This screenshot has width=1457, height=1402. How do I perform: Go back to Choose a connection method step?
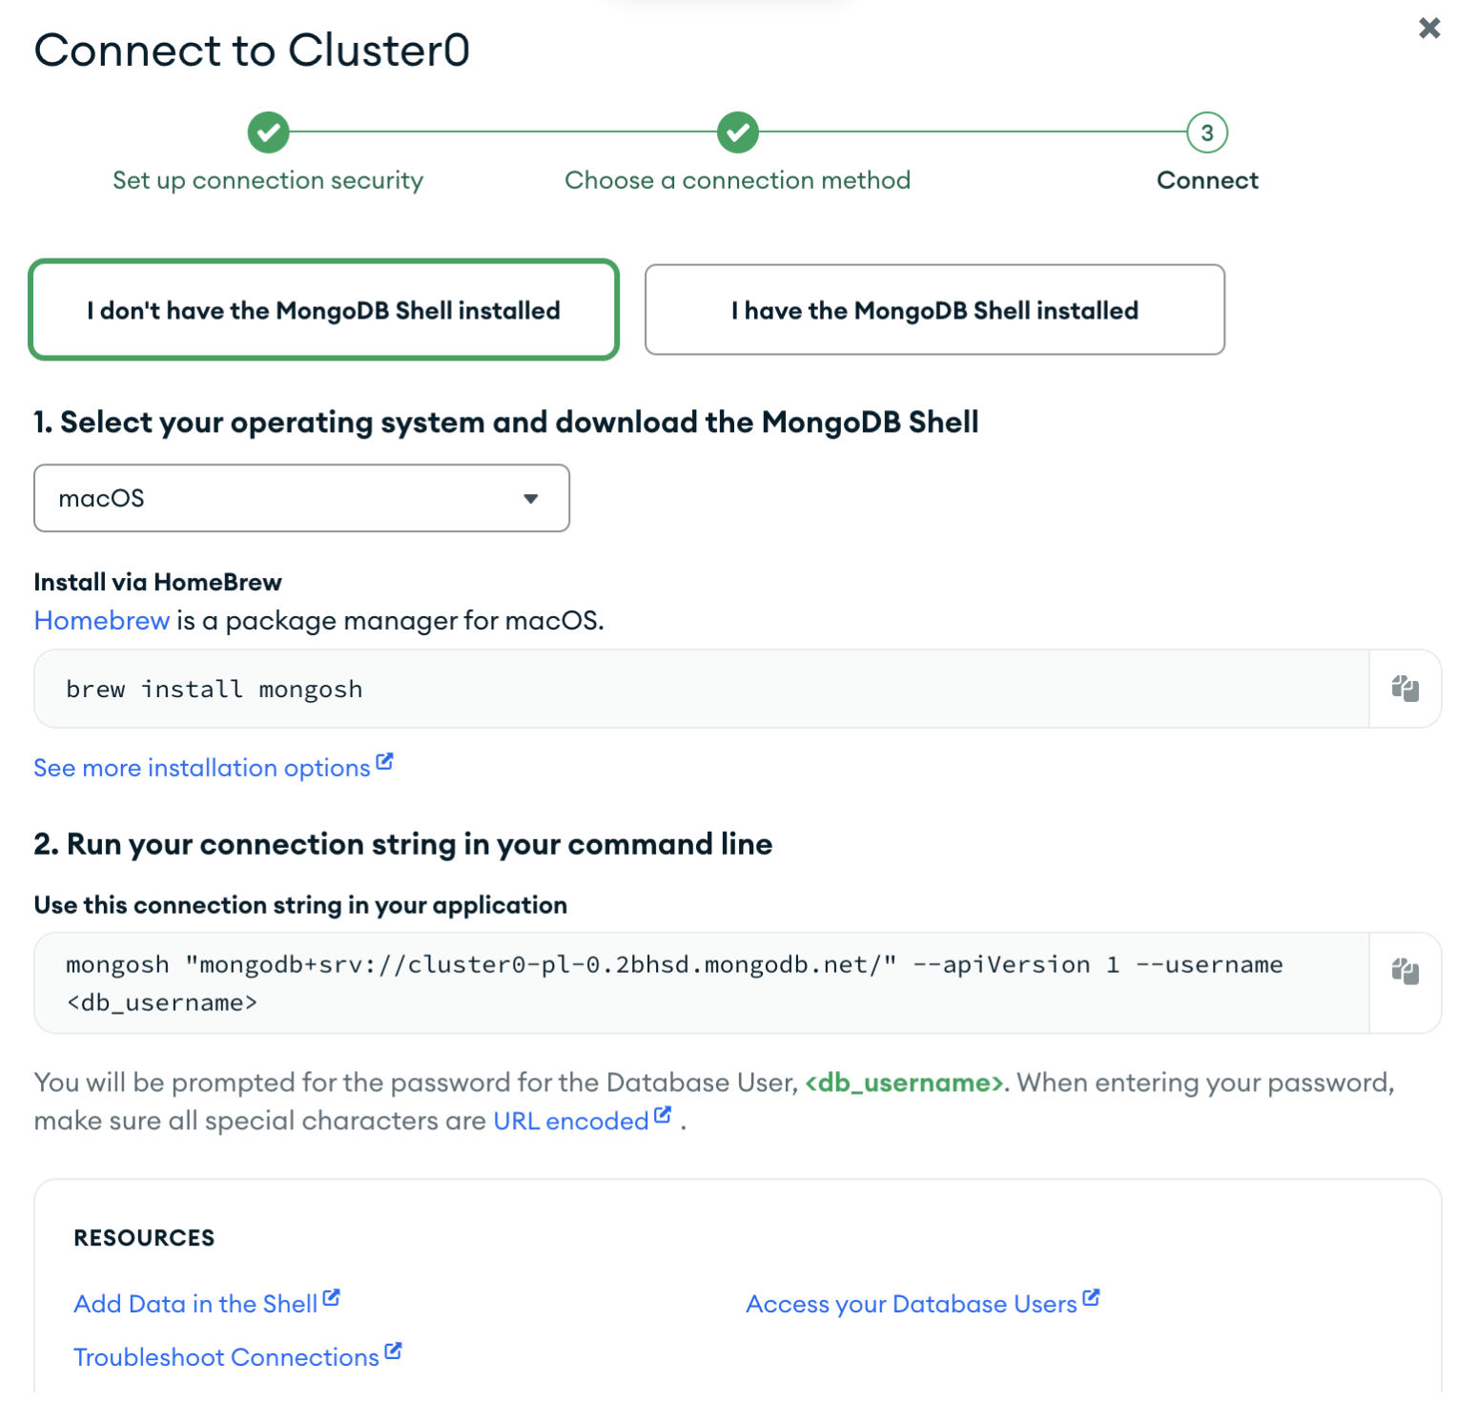(738, 180)
